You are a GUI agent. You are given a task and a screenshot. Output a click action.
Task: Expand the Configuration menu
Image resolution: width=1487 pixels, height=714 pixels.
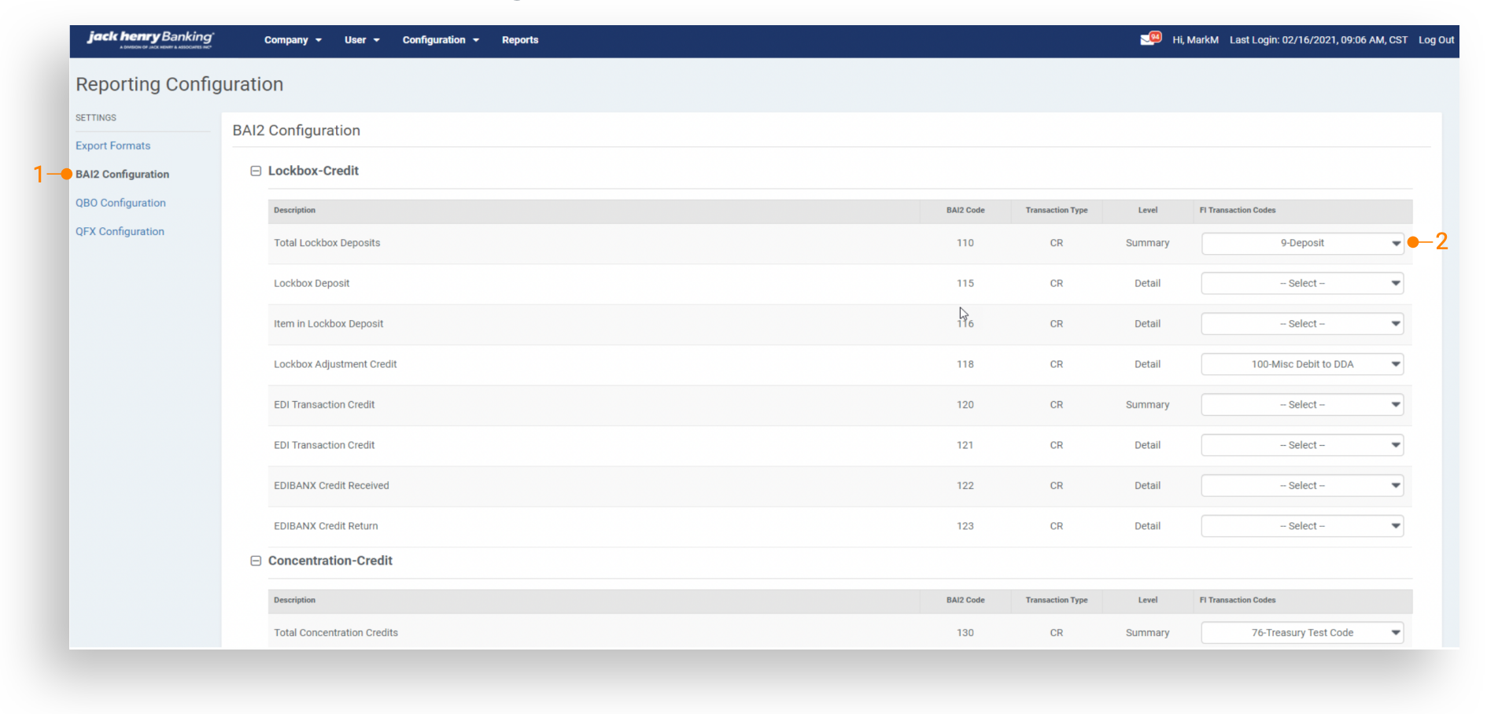[440, 40]
